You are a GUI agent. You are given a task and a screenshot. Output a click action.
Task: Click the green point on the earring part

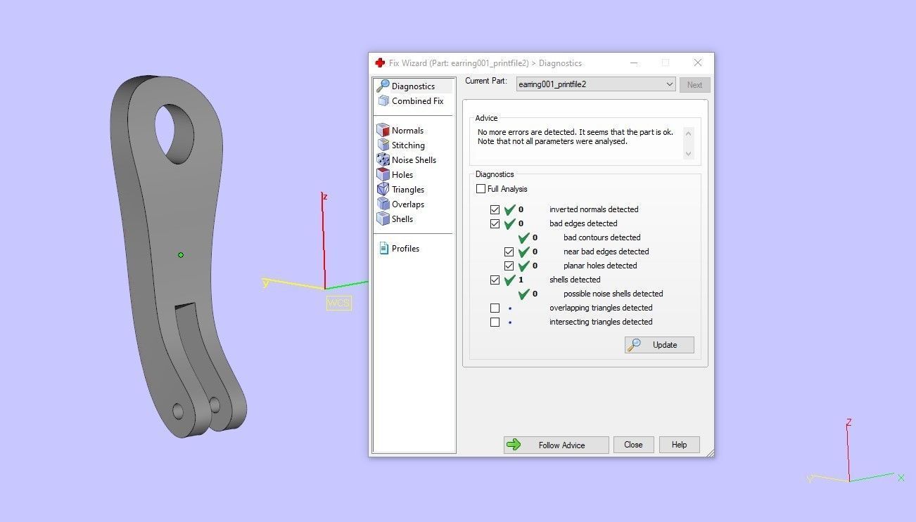pyautogui.click(x=181, y=255)
